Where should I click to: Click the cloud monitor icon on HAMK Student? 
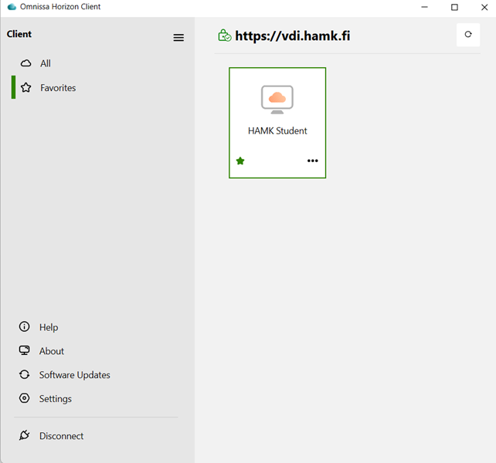[x=277, y=100]
